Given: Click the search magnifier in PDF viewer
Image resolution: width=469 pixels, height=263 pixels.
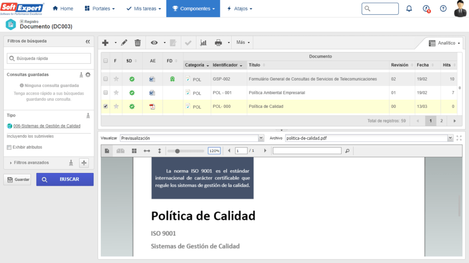Looking at the screenshot, I should click(347, 150).
